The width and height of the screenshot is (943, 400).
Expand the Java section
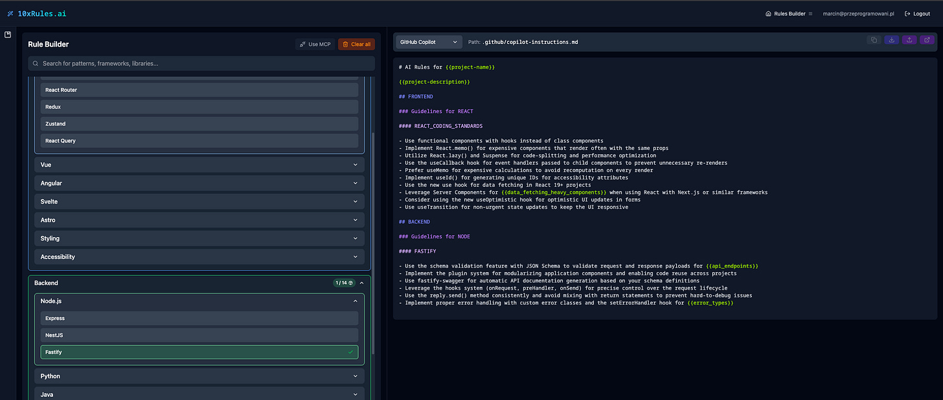pyautogui.click(x=199, y=393)
